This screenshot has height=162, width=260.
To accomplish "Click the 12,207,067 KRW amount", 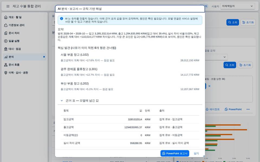I will (190, 89).
